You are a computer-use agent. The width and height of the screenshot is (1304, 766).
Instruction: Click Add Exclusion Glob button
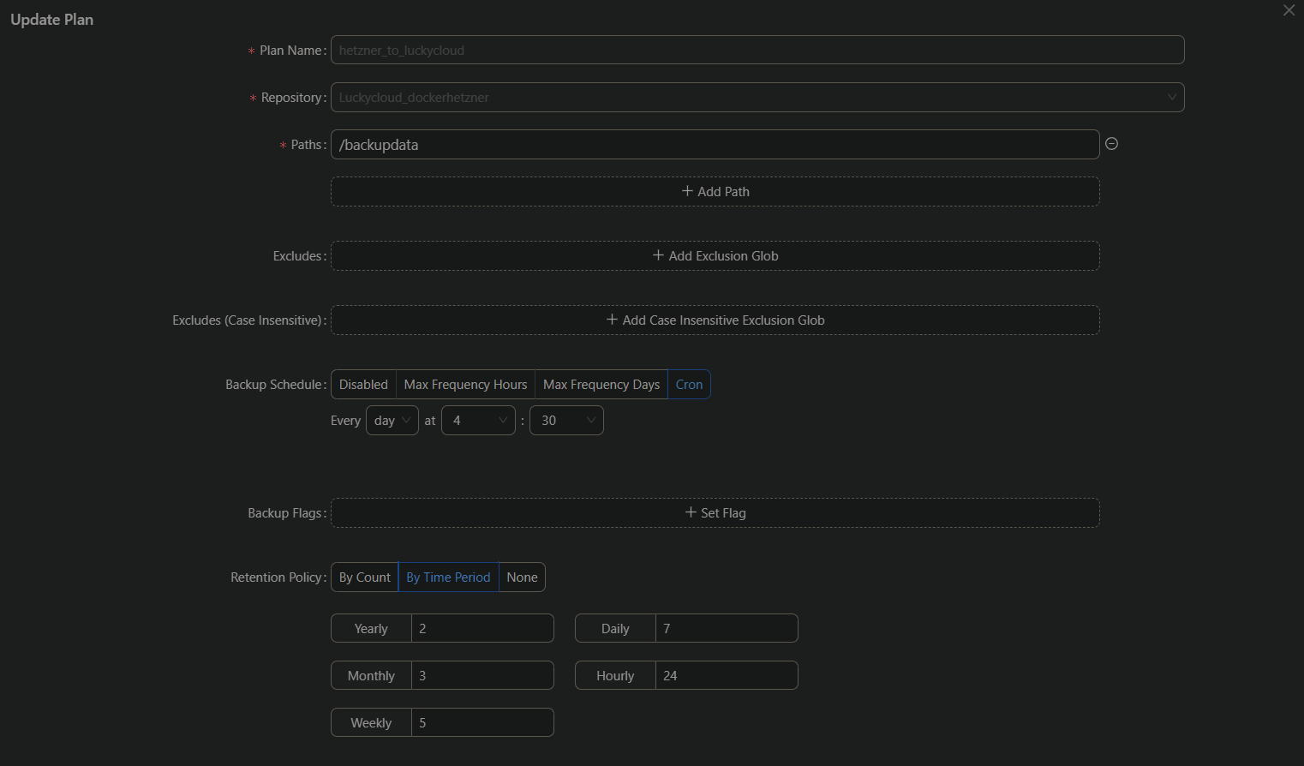715,256
